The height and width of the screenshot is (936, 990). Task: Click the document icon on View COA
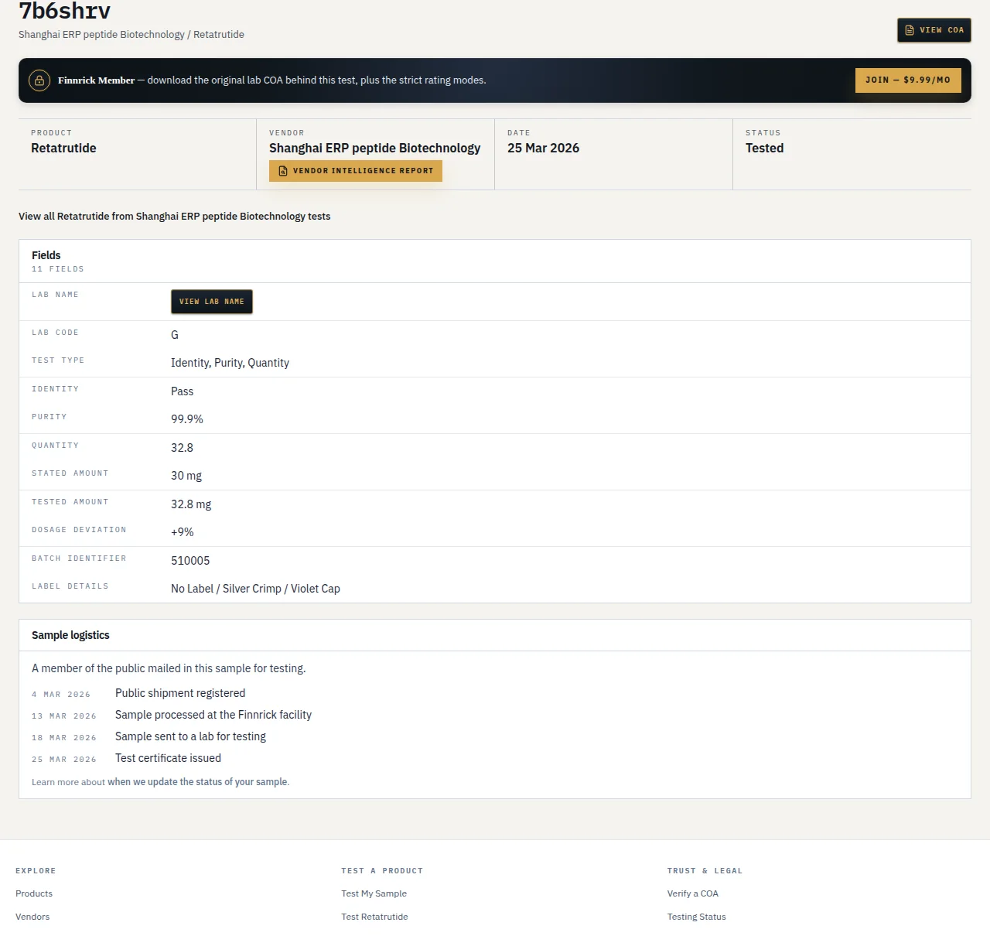[x=910, y=30]
